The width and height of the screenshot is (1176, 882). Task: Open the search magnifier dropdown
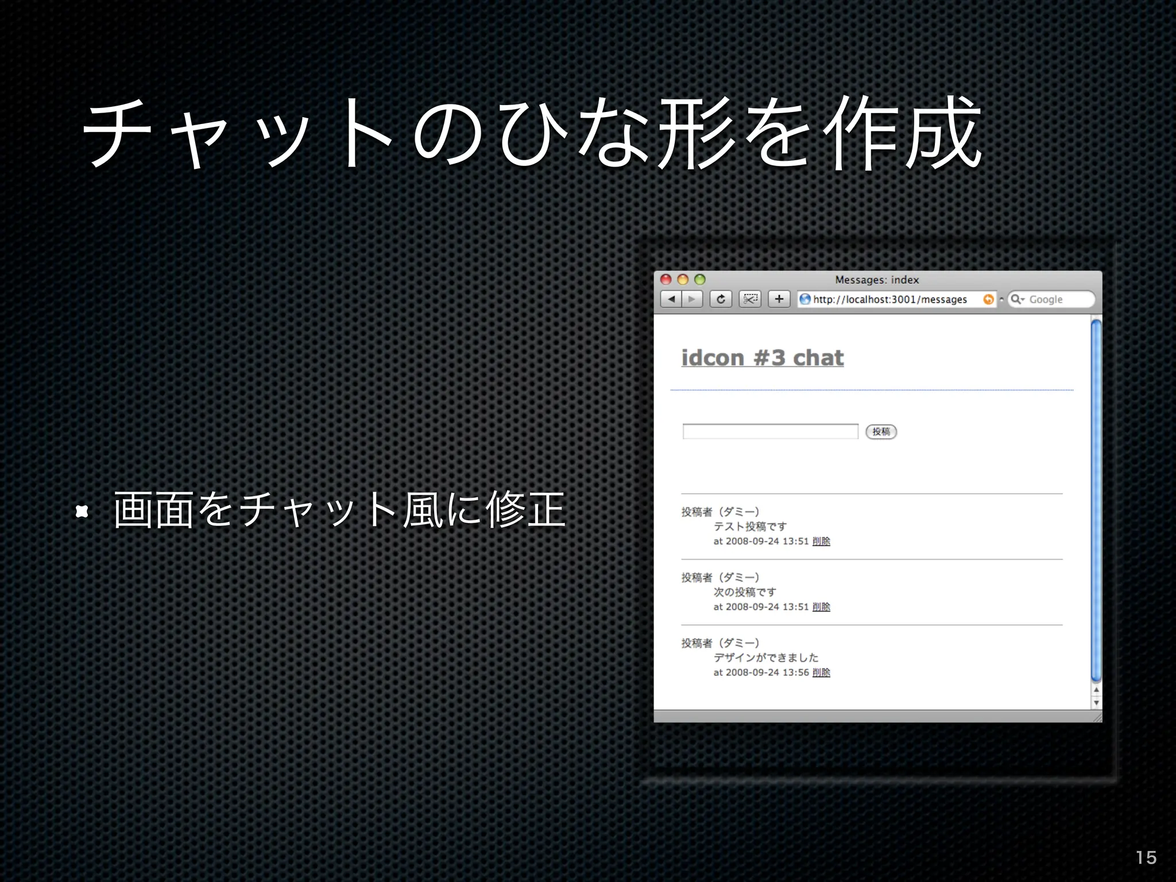click(1018, 299)
